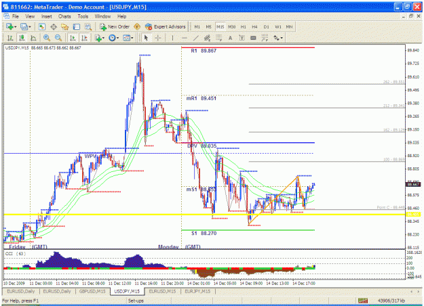Expand the Indicators list dropdown arrow
The image size is (424, 306).
point(103,38)
